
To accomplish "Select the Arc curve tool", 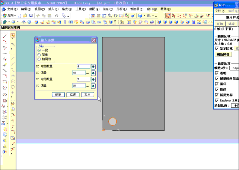I will tap(5, 42).
